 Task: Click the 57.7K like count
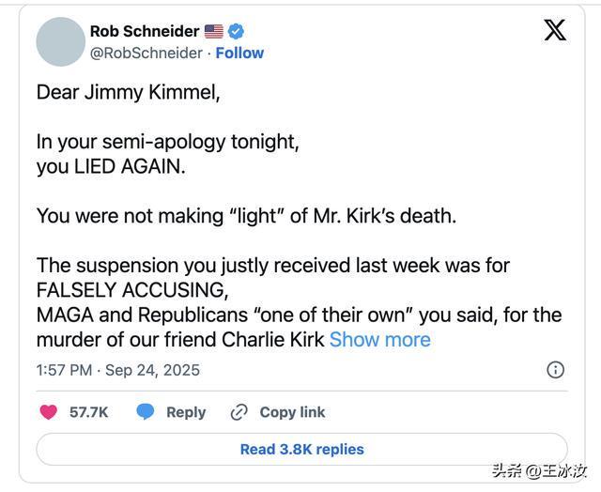point(89,412)
